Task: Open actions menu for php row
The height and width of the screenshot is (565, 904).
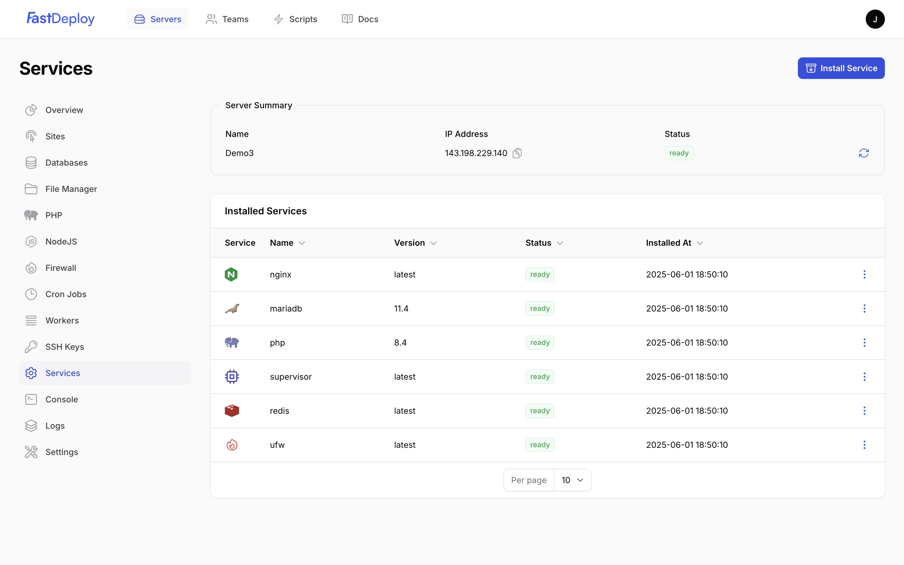Action: pos(864,343)
